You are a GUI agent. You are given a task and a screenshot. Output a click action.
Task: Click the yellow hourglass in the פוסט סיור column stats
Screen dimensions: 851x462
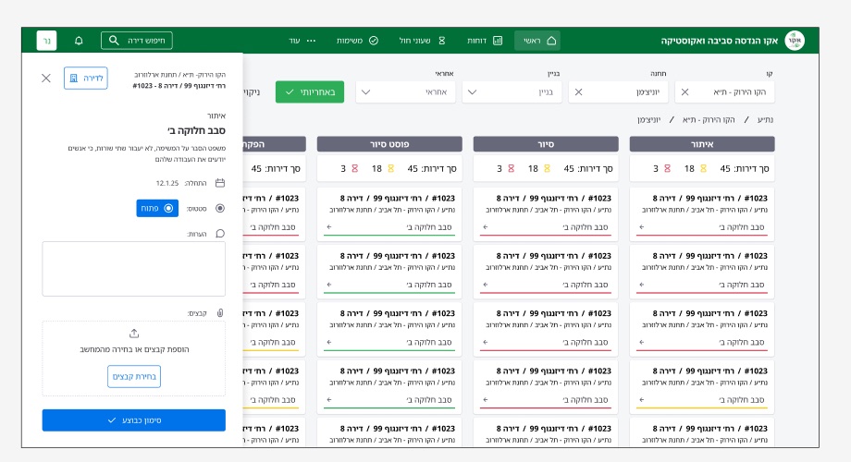pyautogui.click(x=390, y=169)
